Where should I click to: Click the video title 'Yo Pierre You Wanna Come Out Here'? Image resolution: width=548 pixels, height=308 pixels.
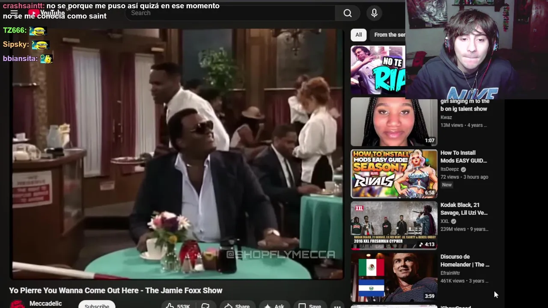(x=116, y=290)
